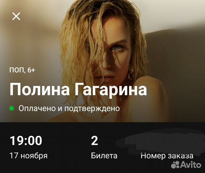Screen dimensions: 205x173
Task: Close the ticket with the X icon
Action: [16, 16]
